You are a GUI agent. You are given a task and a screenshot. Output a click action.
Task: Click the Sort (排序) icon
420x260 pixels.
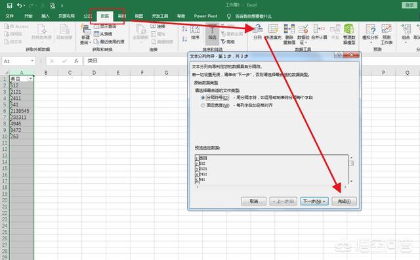195,30
